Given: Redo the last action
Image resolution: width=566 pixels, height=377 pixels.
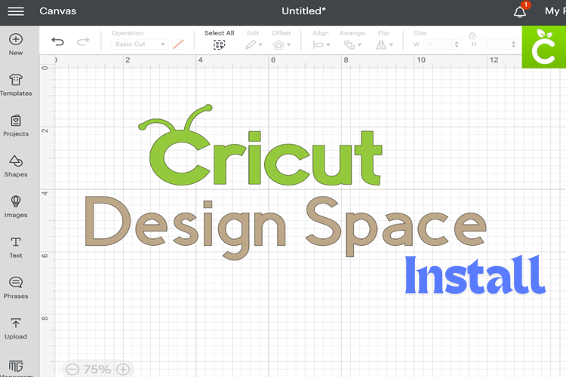Looking at the screenshot, I should coord(83,41).
